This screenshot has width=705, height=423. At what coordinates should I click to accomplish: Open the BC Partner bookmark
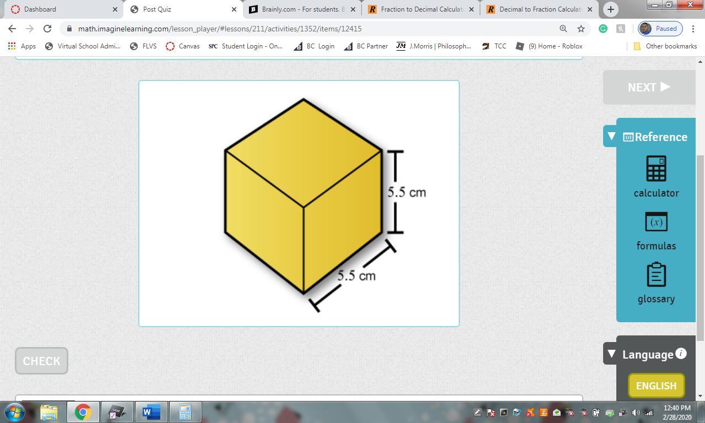click(x=366, y=46)
